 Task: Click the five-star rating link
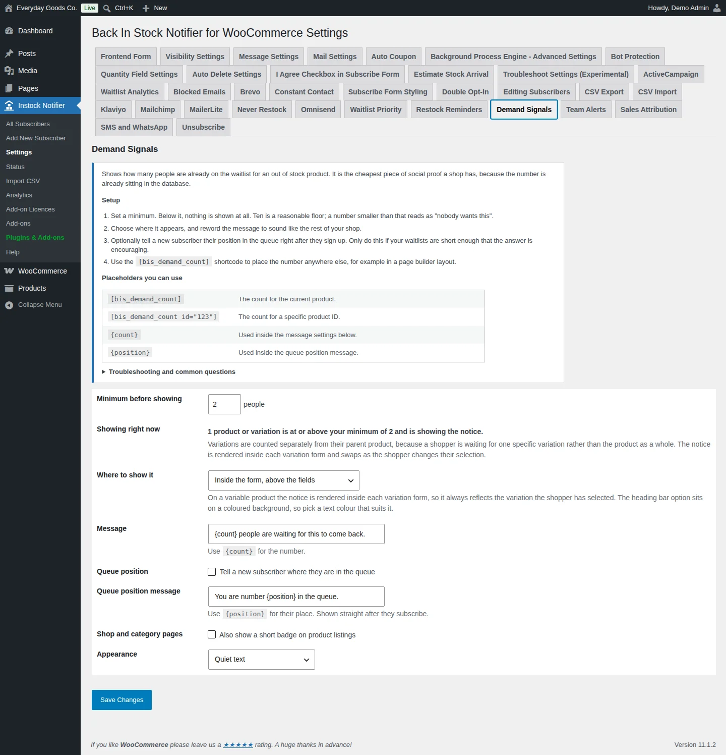click(238, 745)
